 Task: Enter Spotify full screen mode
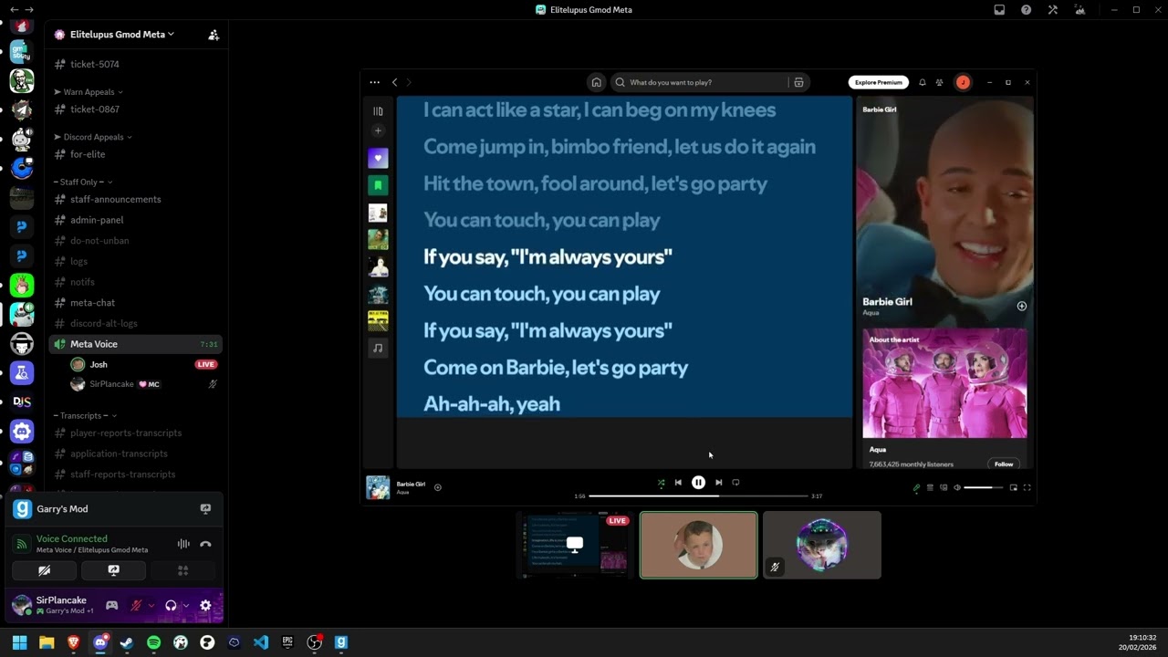(1027, 487)
